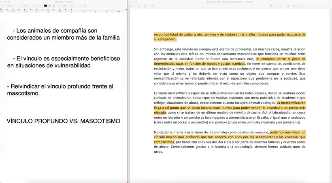Image resolution: width=332 pixels, height=183 pixels.
Task: Click the 'Untitled — Edited' window title
Action: (x=64, y=2)
